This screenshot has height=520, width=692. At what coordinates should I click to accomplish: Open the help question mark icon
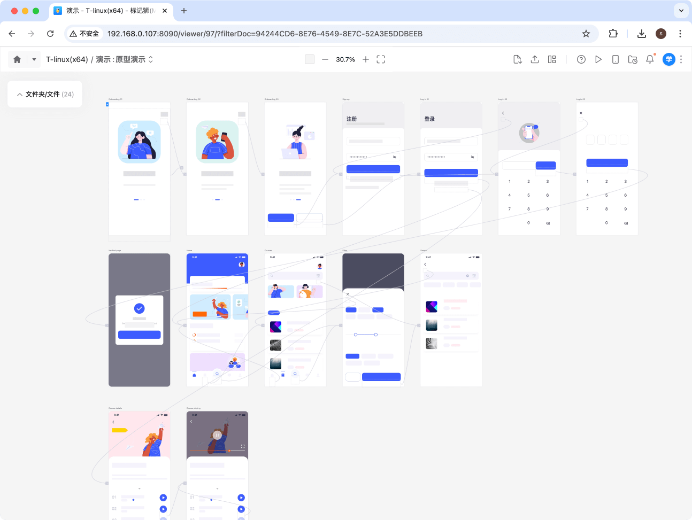point(581,59)
